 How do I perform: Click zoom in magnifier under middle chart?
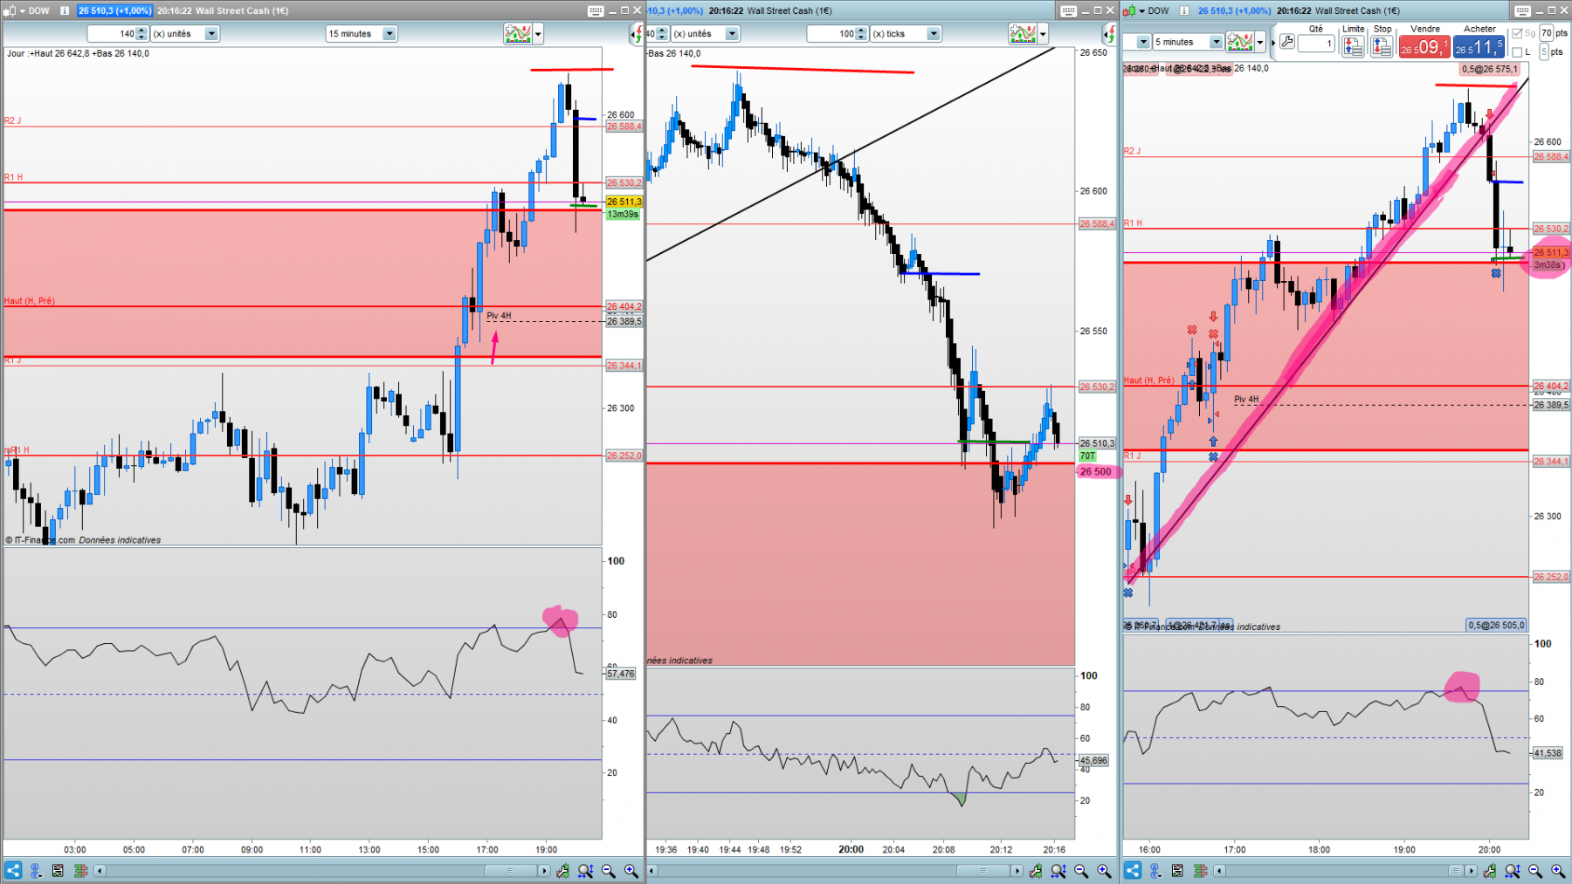pyautogui.click(x=1104, y=870)
